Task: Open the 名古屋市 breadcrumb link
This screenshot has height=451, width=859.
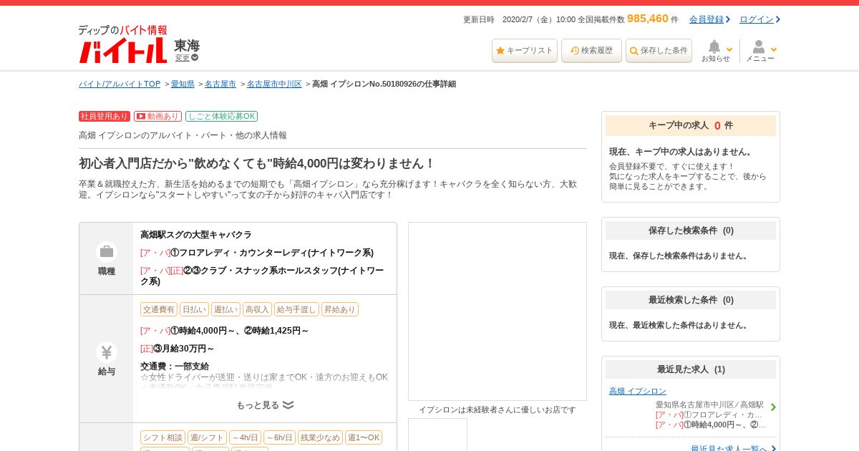Action: tap(220, 84)
